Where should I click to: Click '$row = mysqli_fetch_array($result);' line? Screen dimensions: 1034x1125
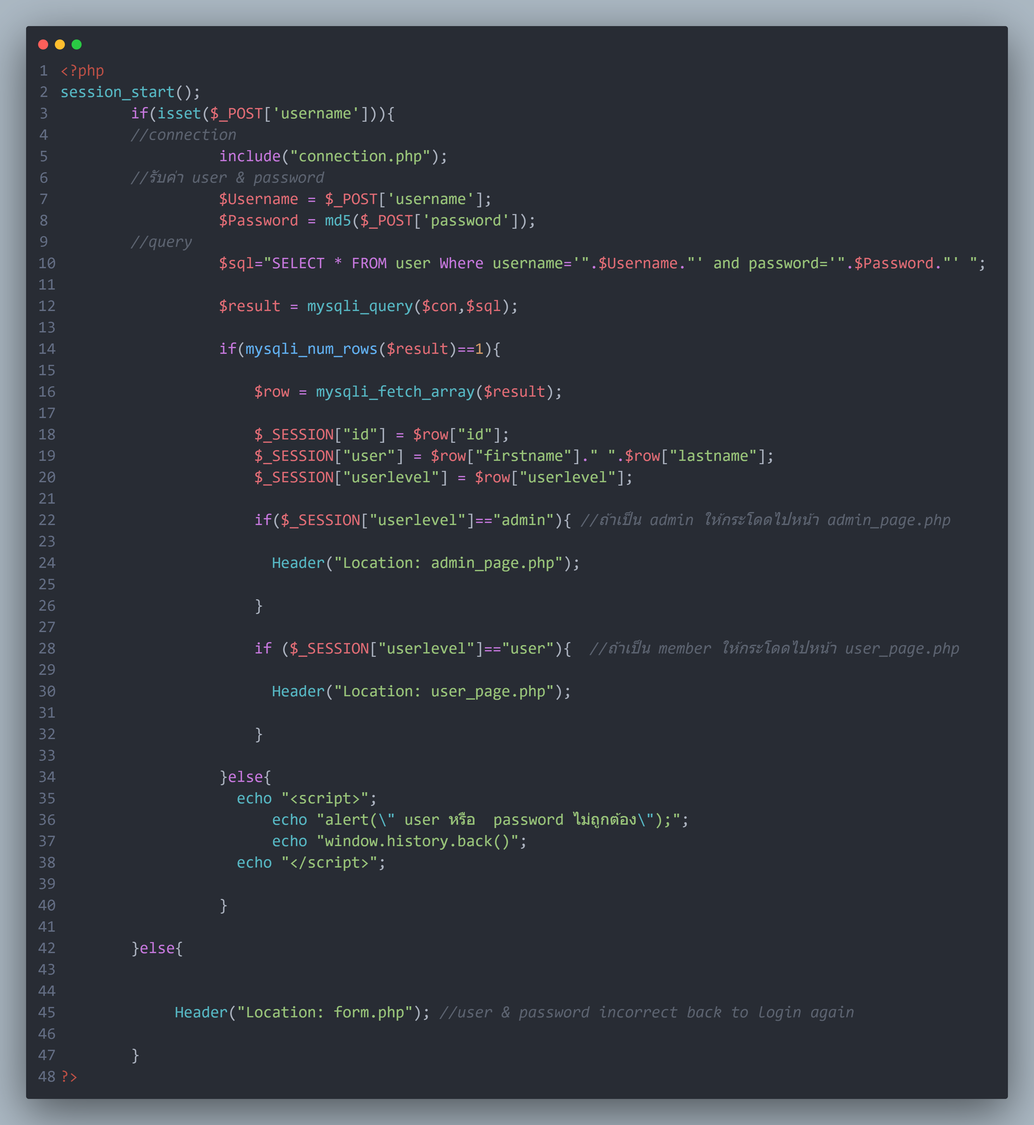(408, 392)
